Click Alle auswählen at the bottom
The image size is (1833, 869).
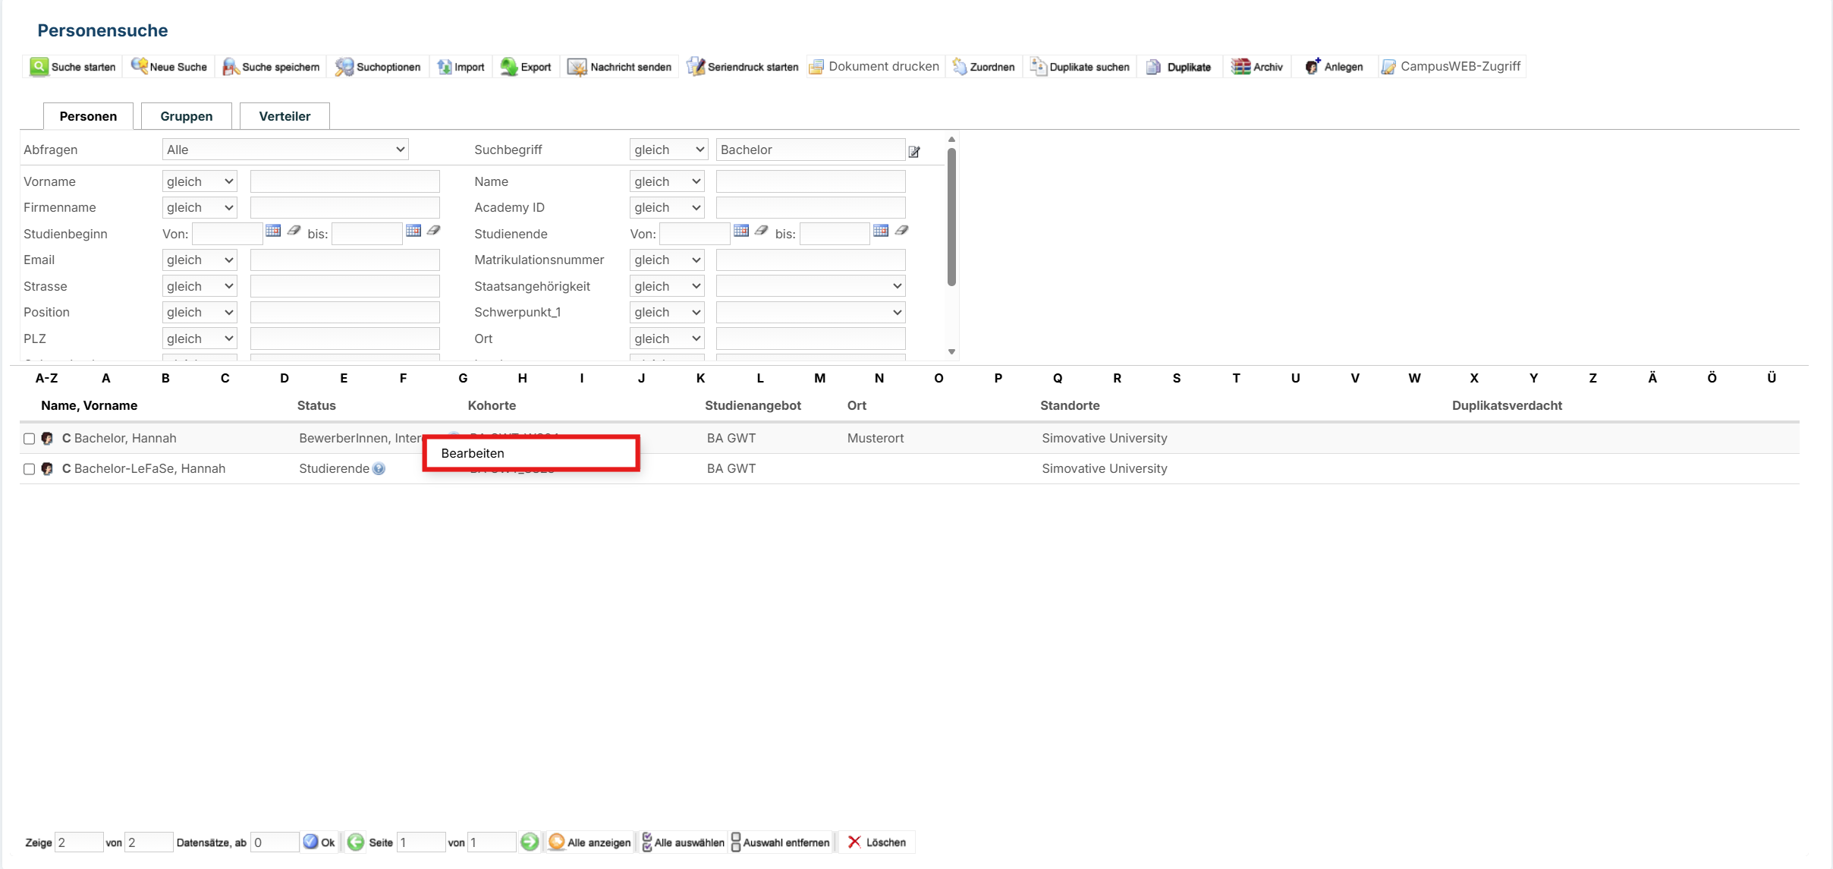click(682, 842)
